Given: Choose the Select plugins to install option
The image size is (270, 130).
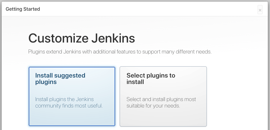Looking at the screenshot, I should [x=163, y=96].
